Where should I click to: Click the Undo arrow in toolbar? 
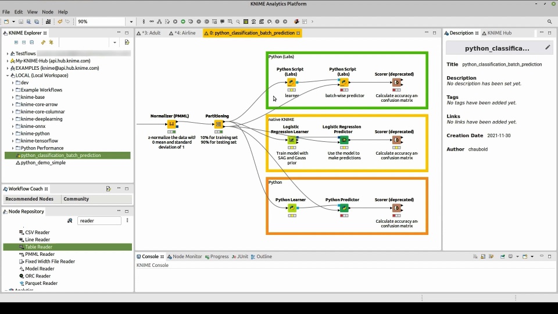(60, 22)
